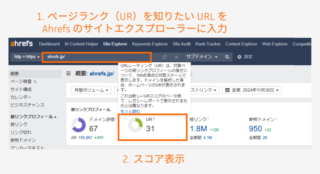Clear the URL with the X icon
Image resolution: width=320 pixels, height=174 pixels.
[x=176, y=57]
